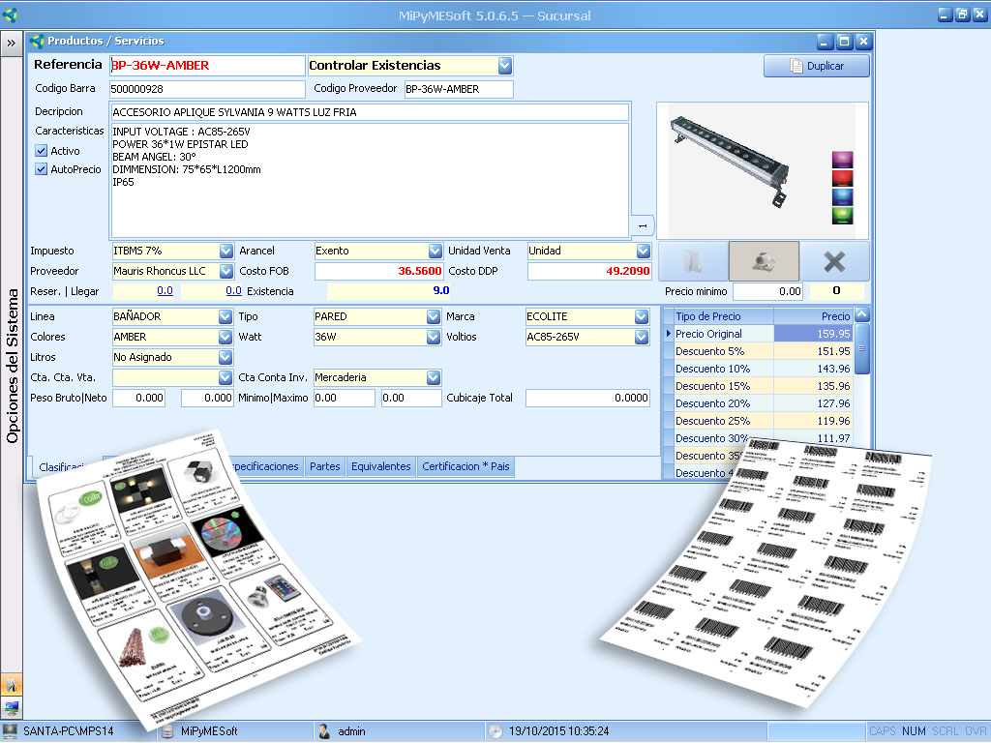Open the Marca dropdown showing ECOLITE
Viewport: 991px width, 743px height.
coord(642,316)
